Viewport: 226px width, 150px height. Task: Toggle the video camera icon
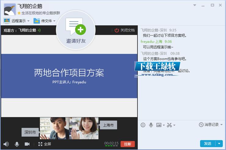pyautogui.click(x=27, y=144)
